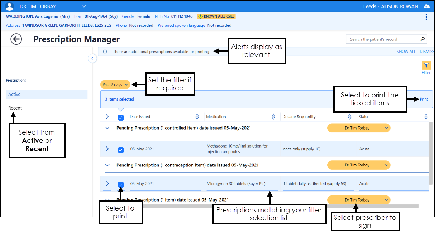Untick the Methadone prescription checkbox
The height and width of the screenshot is (232, 435).
(121, 150)
